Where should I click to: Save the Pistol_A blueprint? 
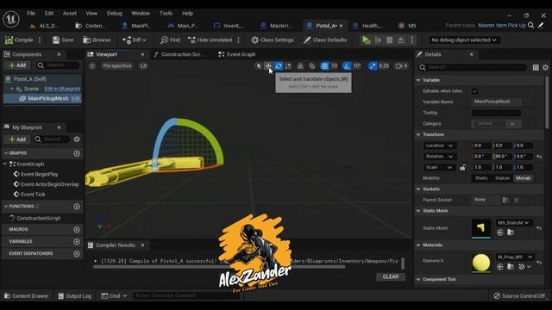(63, 40)
